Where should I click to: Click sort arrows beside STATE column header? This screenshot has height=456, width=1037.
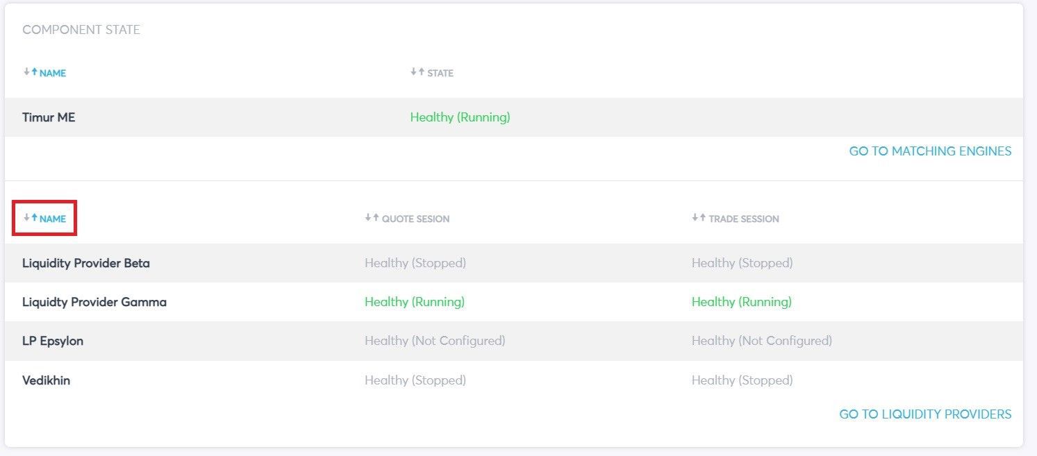[x=417, y=72]
